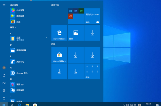The image size is (161, 106).
Task: Open the 软件管理 app
Action: pos(29,10)
